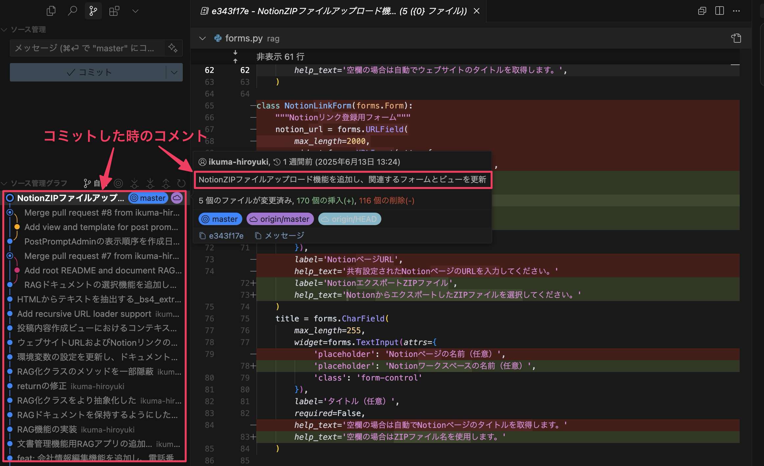Refresh the source control graph
The height and width of the screenshot is (466, 764).
pyautogui.click(x=181, y=183)
